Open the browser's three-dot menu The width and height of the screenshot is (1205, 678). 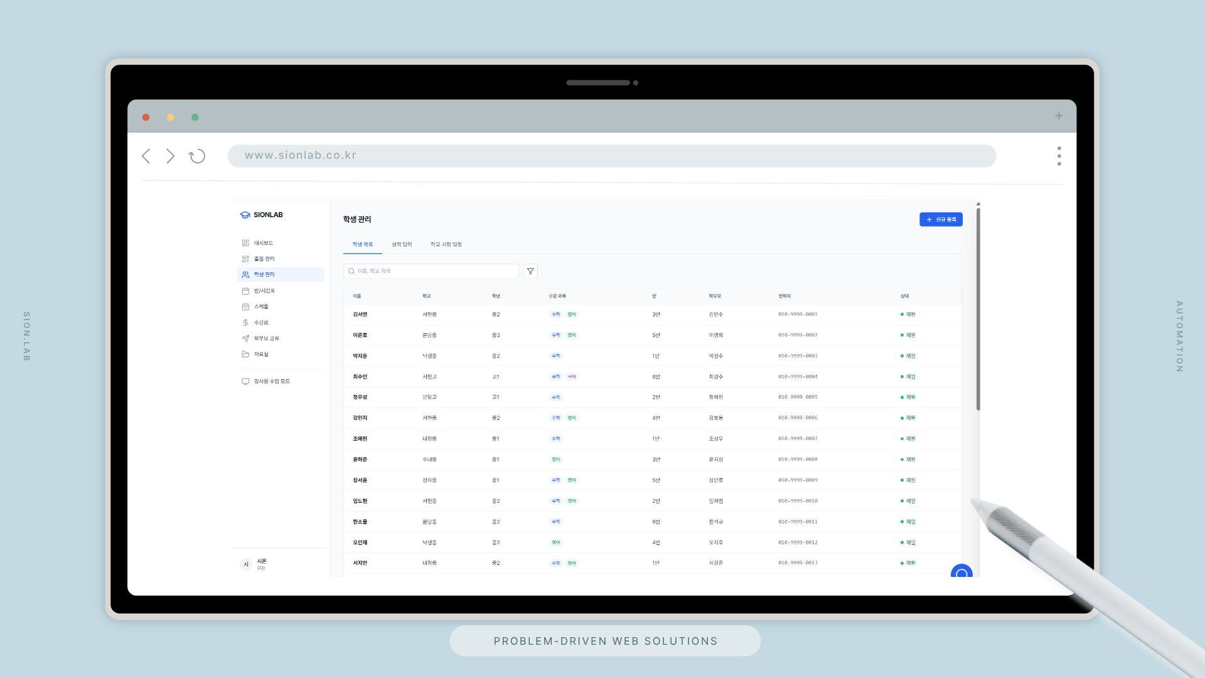1059,156
